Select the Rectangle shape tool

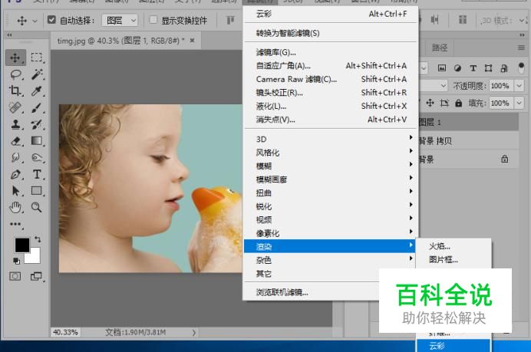pos(37,191)
